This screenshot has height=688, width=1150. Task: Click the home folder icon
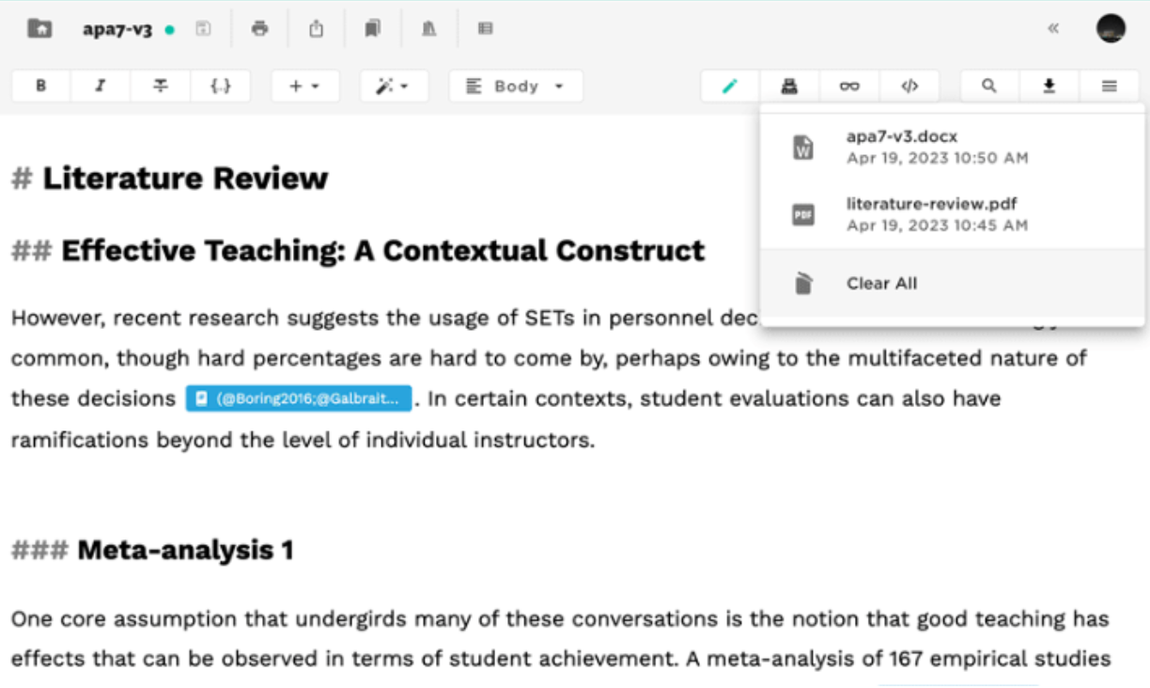39,28
